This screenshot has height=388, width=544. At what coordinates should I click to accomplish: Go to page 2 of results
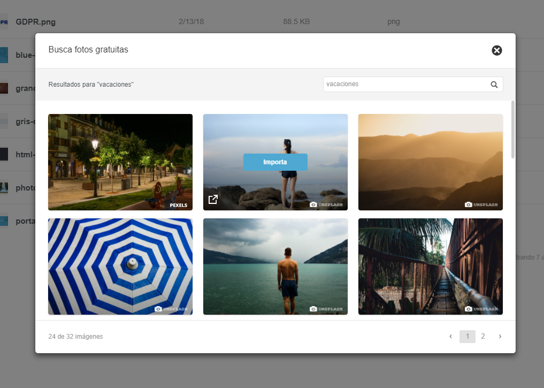pos(483,337)
